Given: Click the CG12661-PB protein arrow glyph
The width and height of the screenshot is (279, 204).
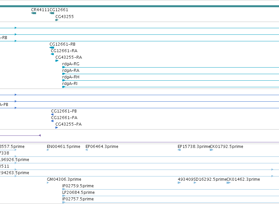Looking at the screenshot, I should click(x=52, y=114).
